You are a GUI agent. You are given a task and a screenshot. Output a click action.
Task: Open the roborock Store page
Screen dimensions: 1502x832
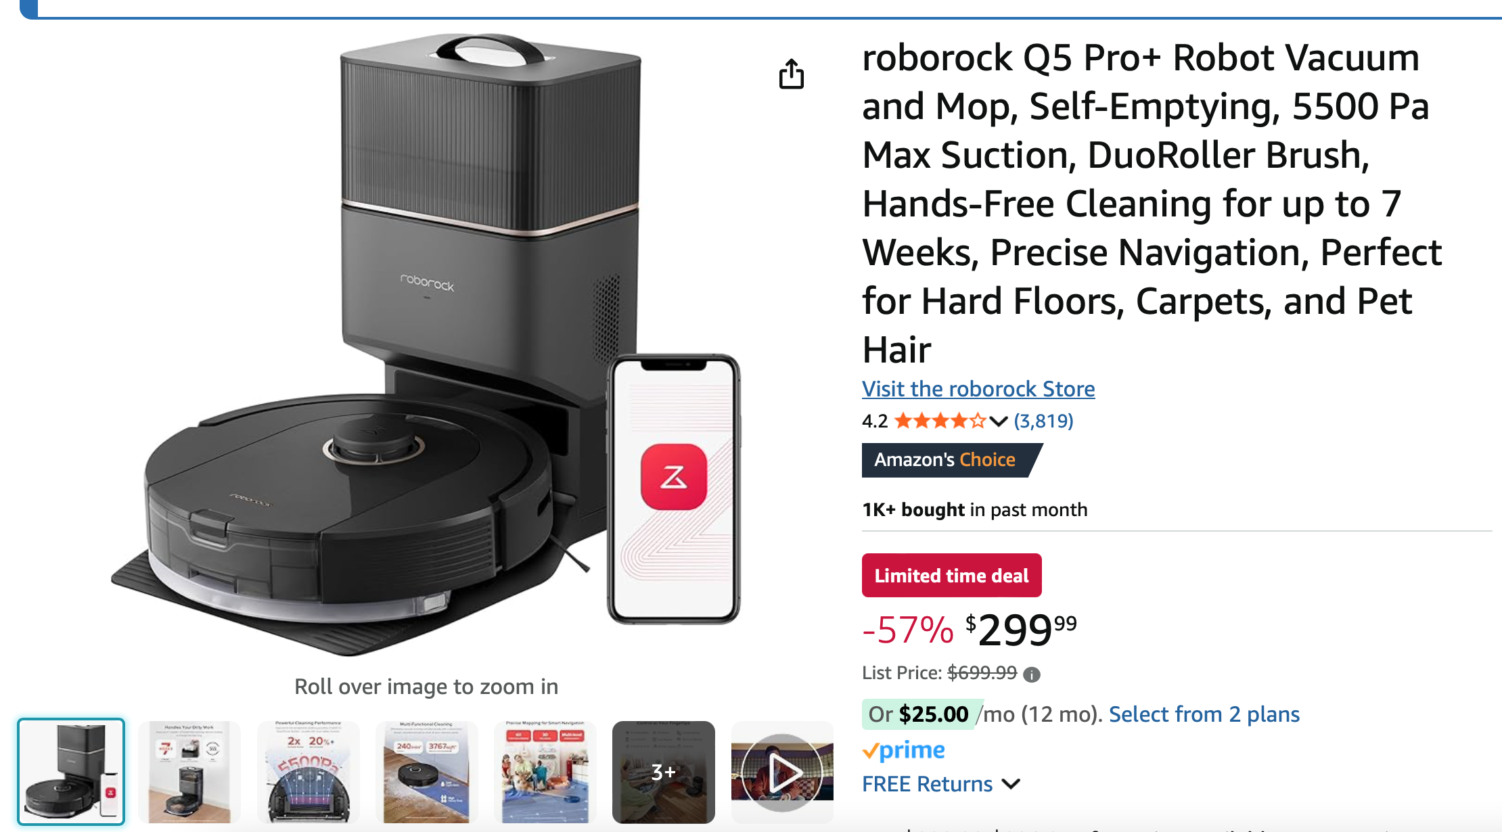coord(978,389)
